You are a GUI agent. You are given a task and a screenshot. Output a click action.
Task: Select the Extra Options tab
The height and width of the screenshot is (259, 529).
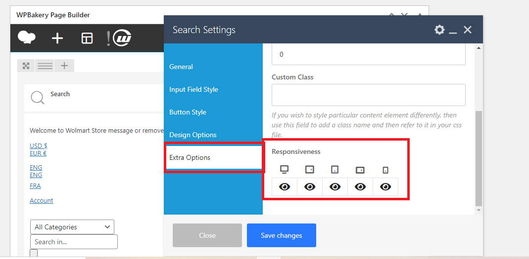tap(213, 157)
